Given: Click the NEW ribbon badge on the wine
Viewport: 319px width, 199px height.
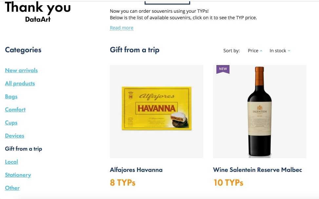Looking at the screenshot, I should pos(223,69).
